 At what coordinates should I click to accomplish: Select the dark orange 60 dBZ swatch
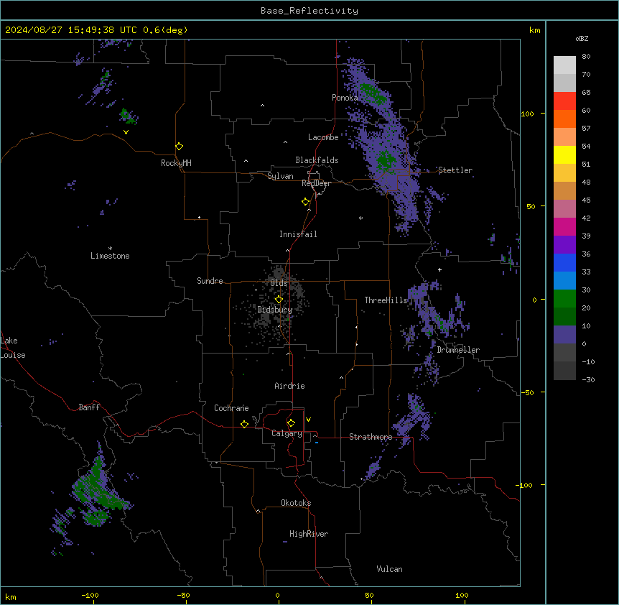tap(564, 119)
